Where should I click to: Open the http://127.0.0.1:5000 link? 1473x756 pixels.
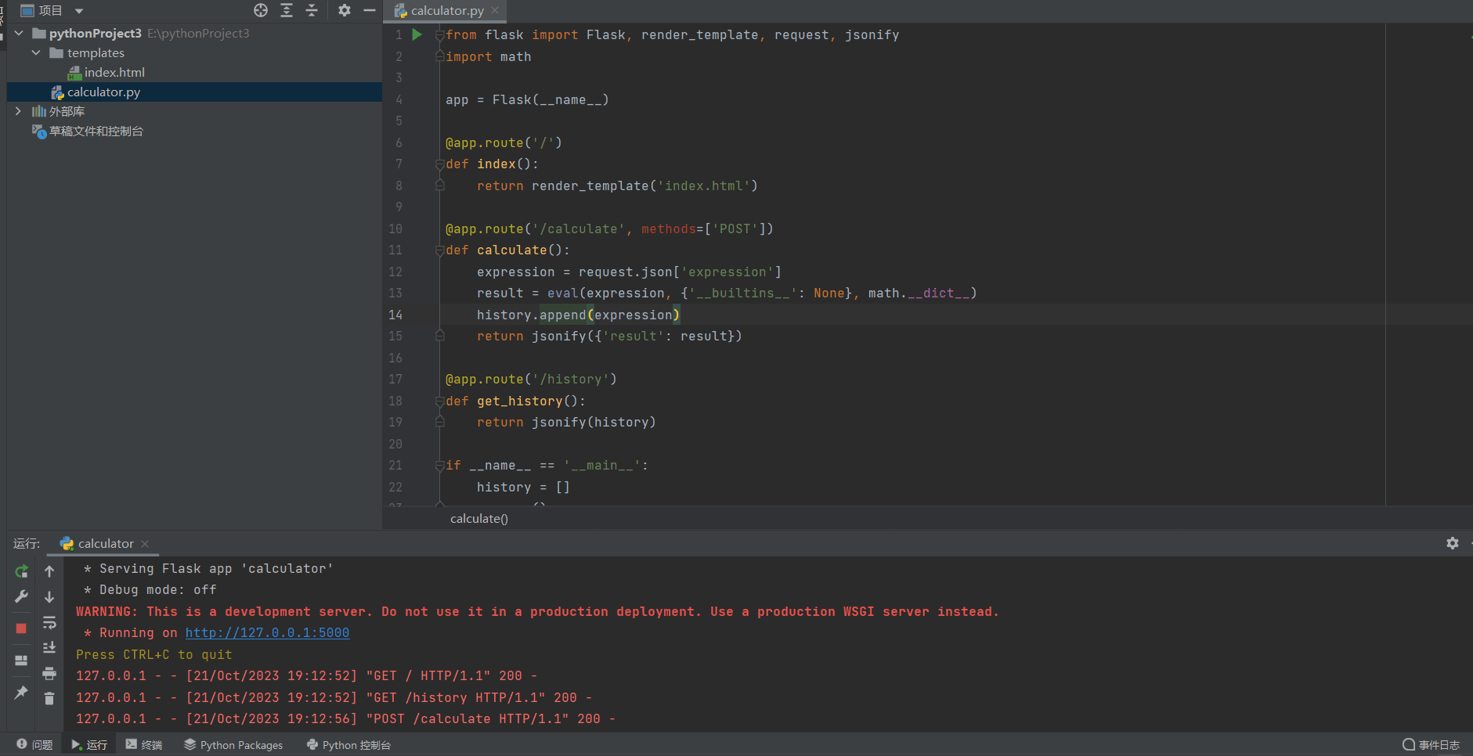tap(267, 632)
